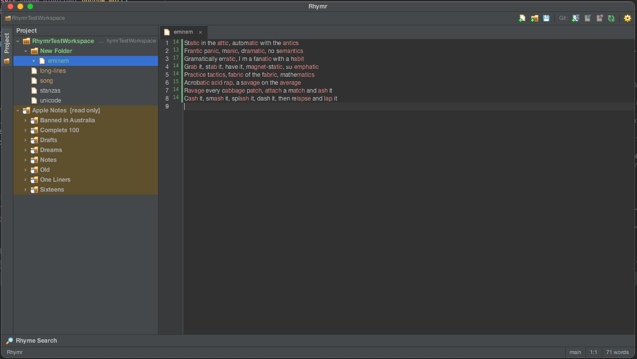Click the Dreams folder icon

(x=34, y=150)
